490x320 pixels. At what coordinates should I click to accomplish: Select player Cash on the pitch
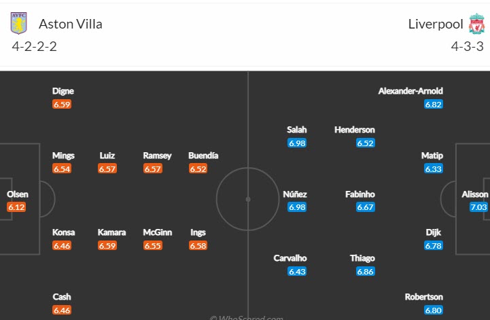tap(62, 297)
